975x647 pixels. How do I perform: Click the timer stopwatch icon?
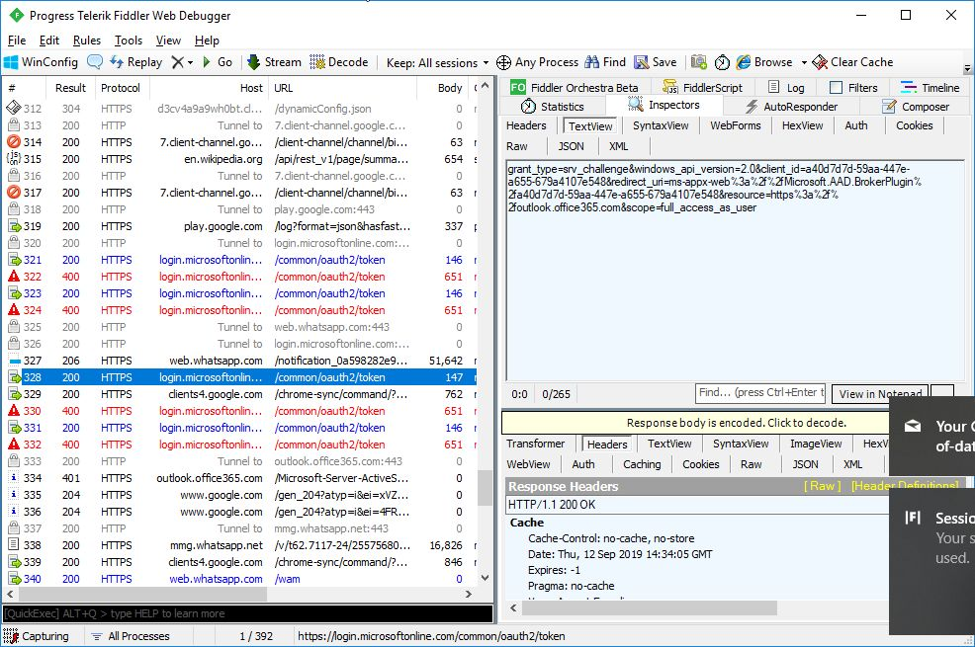tap(722, 62)
